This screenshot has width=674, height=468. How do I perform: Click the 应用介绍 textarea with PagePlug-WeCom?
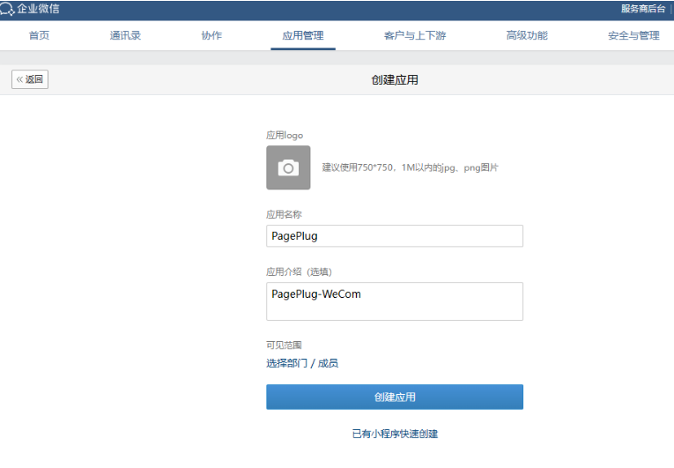[395, 301]
